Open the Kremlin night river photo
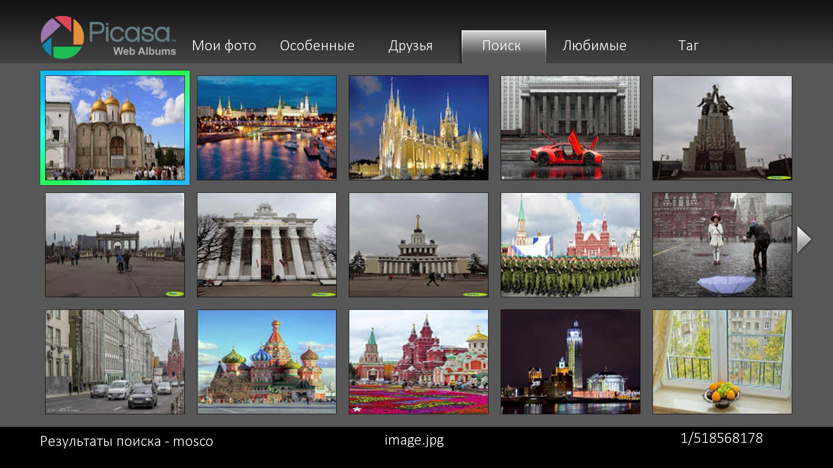The image size is (833, 468). (267, 128)
